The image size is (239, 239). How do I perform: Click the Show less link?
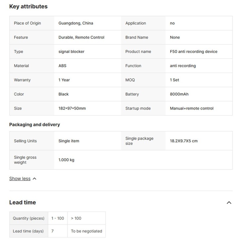click(20, 179)
